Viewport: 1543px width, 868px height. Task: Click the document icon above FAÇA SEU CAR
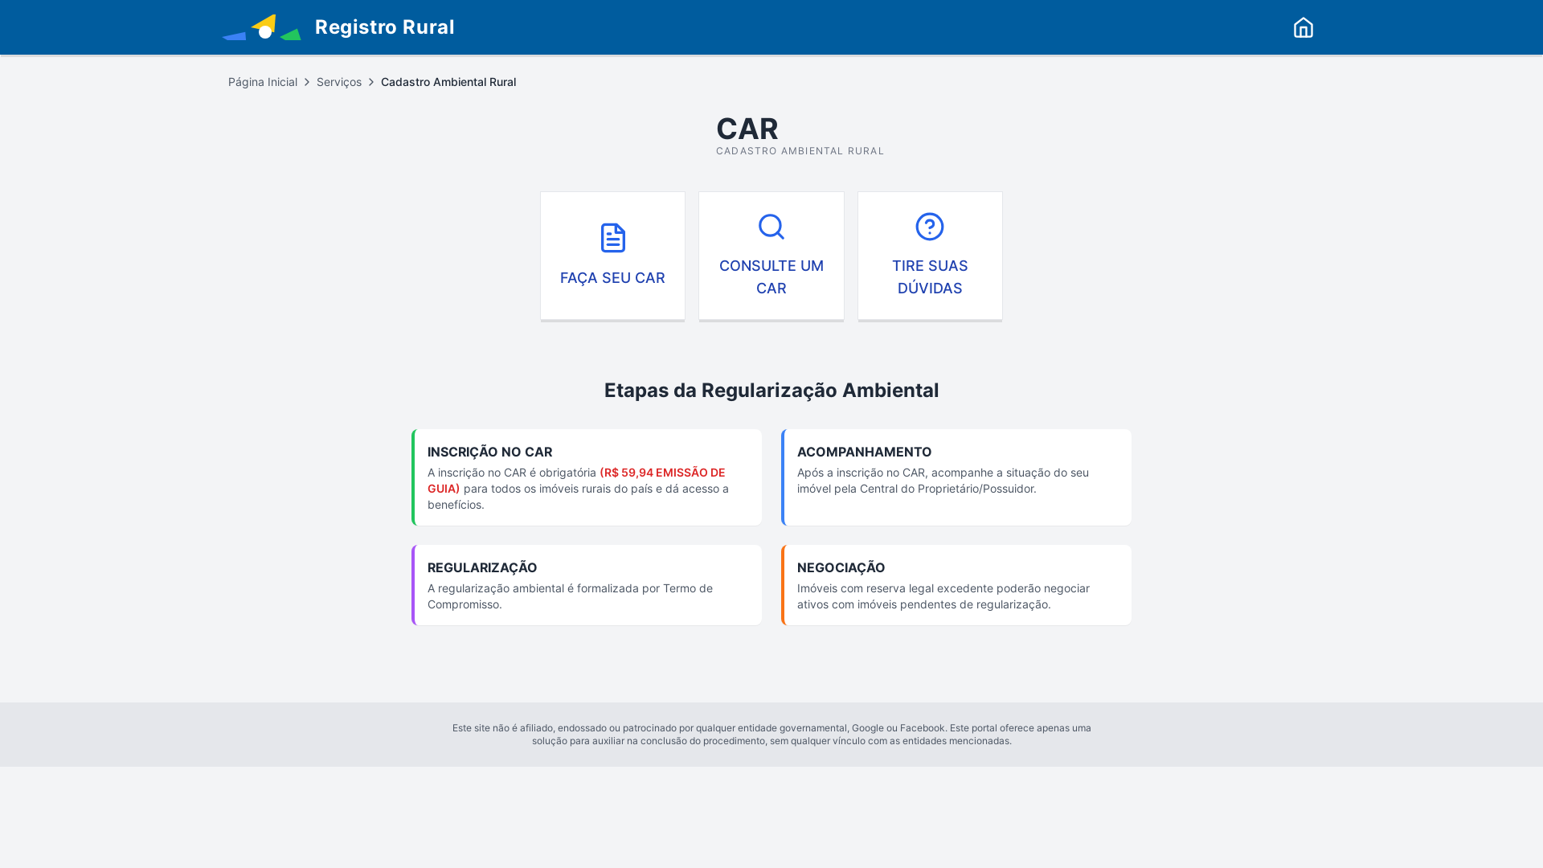[612, 238]
